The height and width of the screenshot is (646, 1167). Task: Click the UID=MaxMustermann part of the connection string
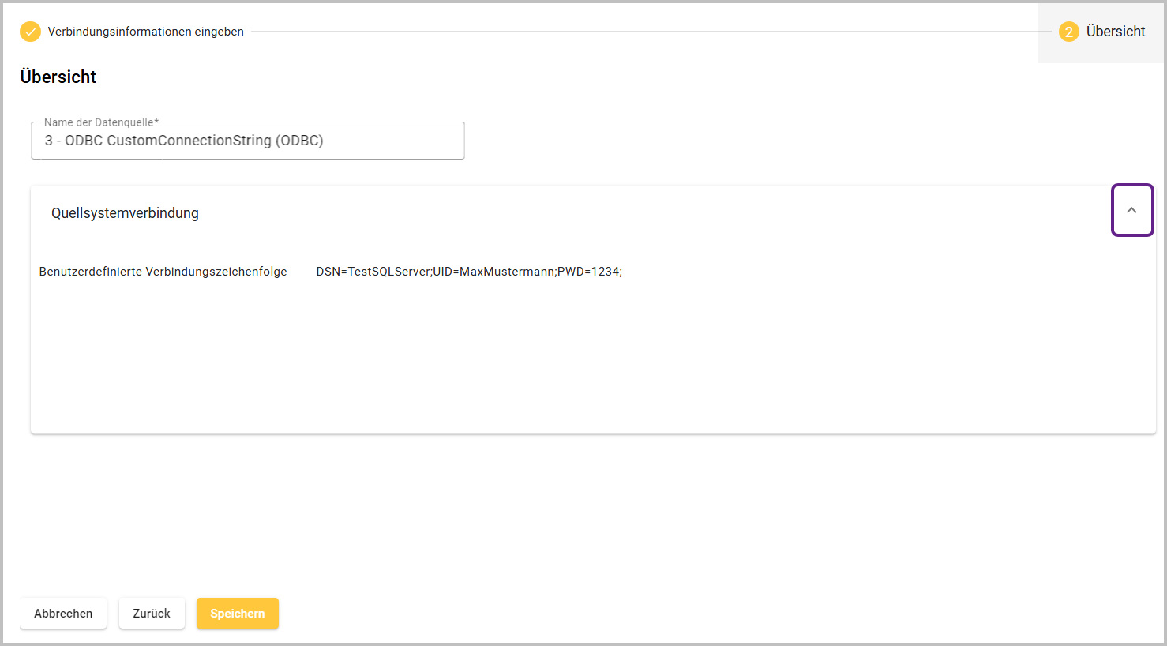coord(493,272)
